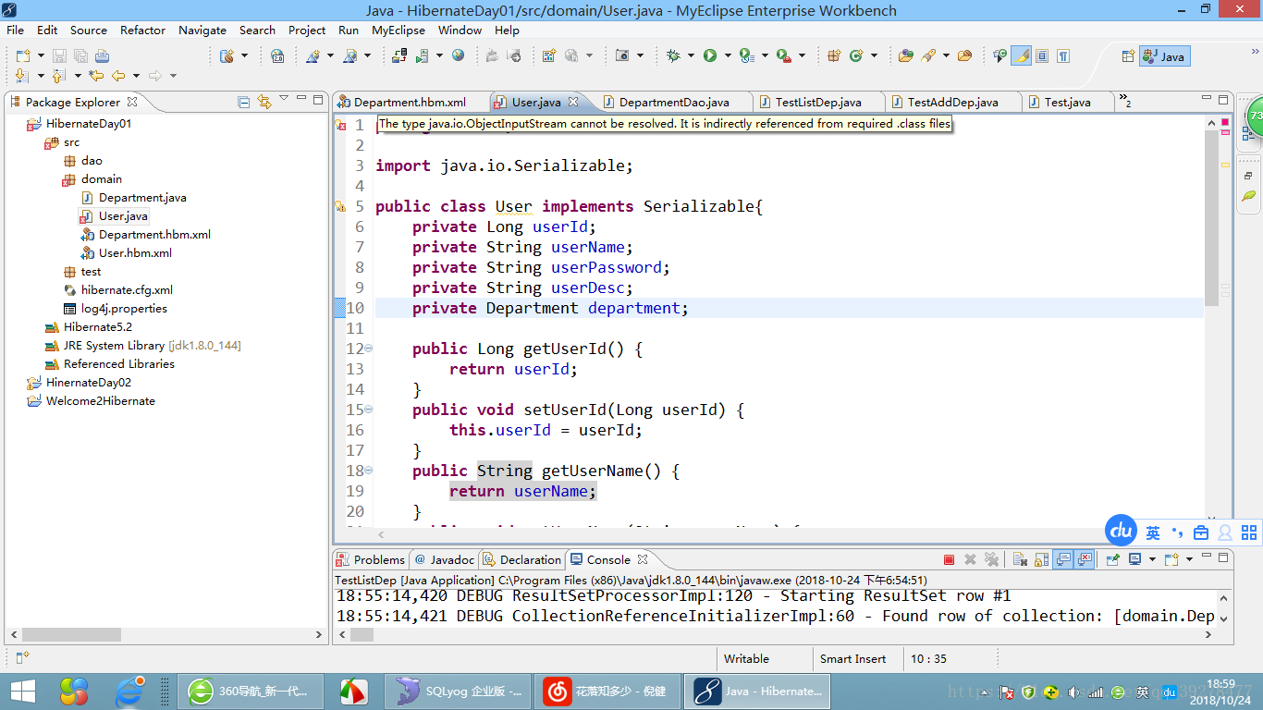Screen dimensions: 1263x710
Task: Click the editor vertical scrollbar thumb
Action: coord(1211,217)
